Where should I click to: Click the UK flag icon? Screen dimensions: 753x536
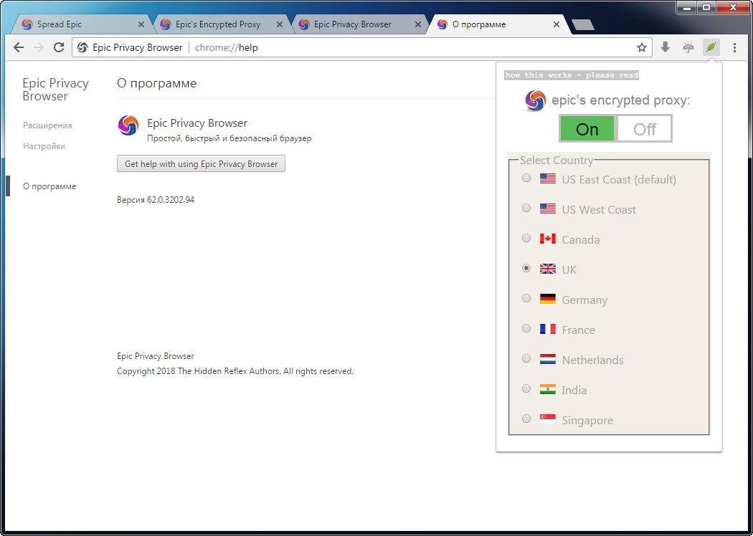click(x=547, y=269)
